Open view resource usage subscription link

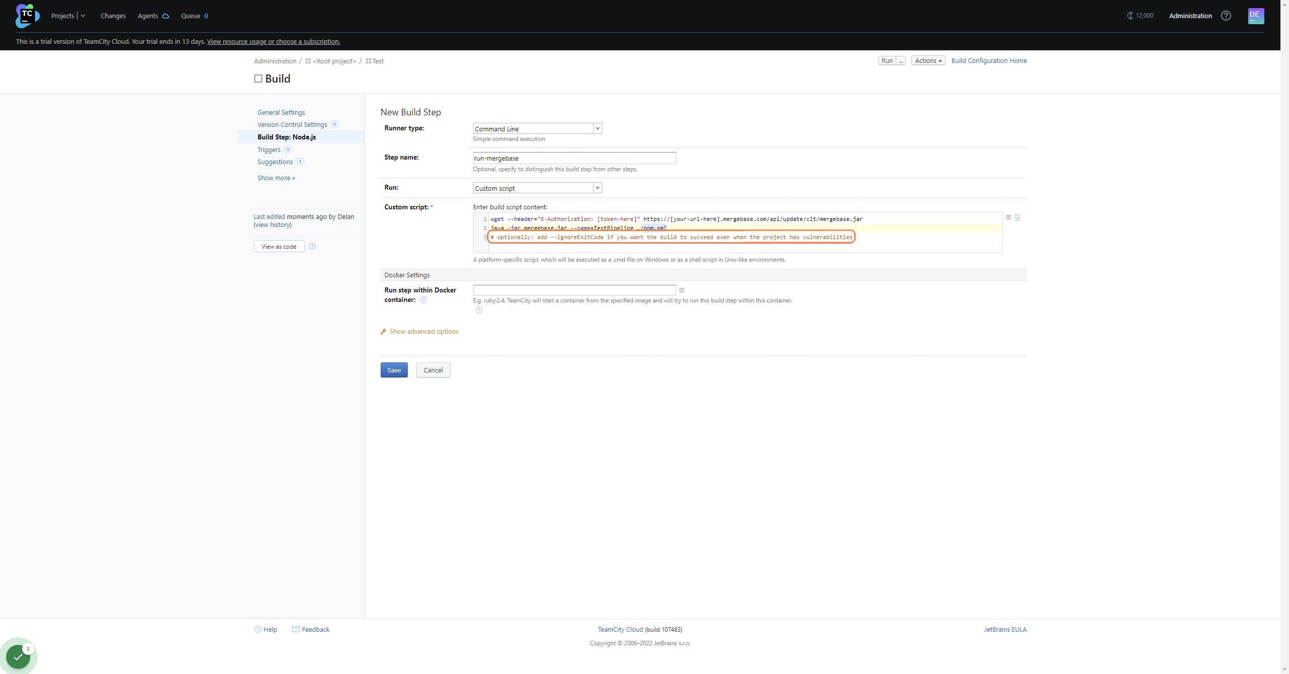click(273, 41)
